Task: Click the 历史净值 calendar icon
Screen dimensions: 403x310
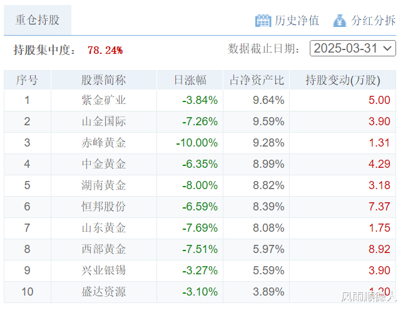Action: [263, 21]
